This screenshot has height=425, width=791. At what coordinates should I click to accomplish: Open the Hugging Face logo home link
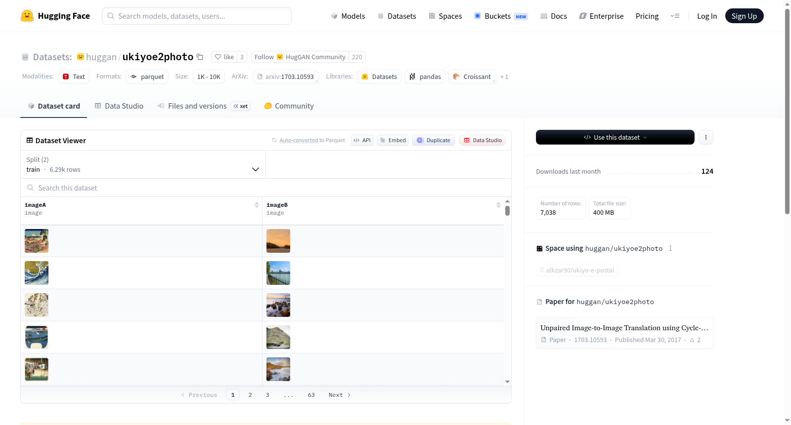(55, 16)
